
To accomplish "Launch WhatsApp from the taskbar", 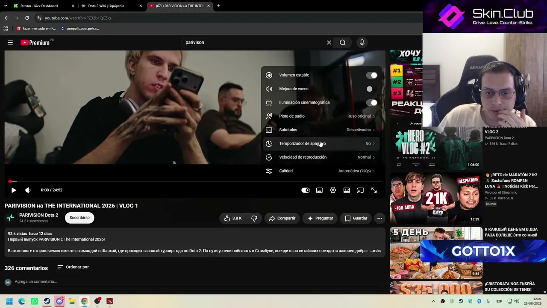I will (35, 301).
